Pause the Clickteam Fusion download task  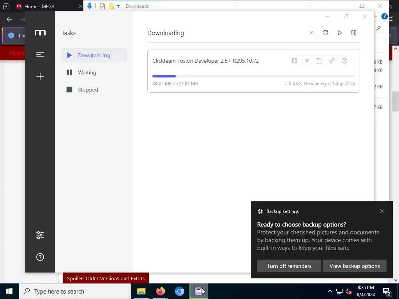[295, 61]
